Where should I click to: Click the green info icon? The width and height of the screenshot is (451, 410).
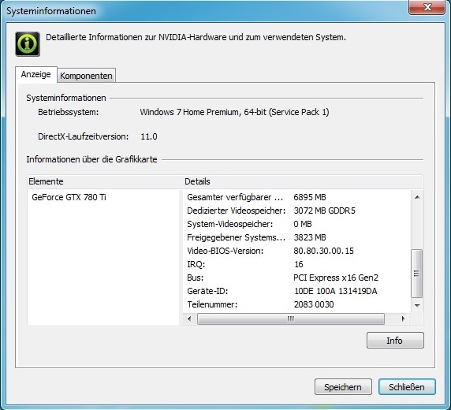pyautogui.click(x=28, y=43)
